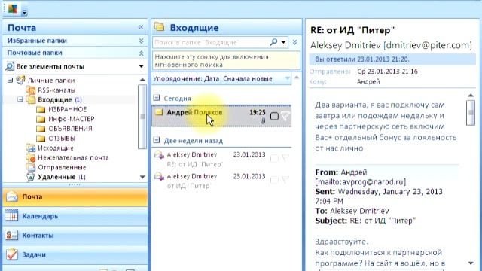Viewport: 482px width, 271px height.
Task: Click the Календарь calendar icon
Action: pyautogui.click(x=11, y=216)
